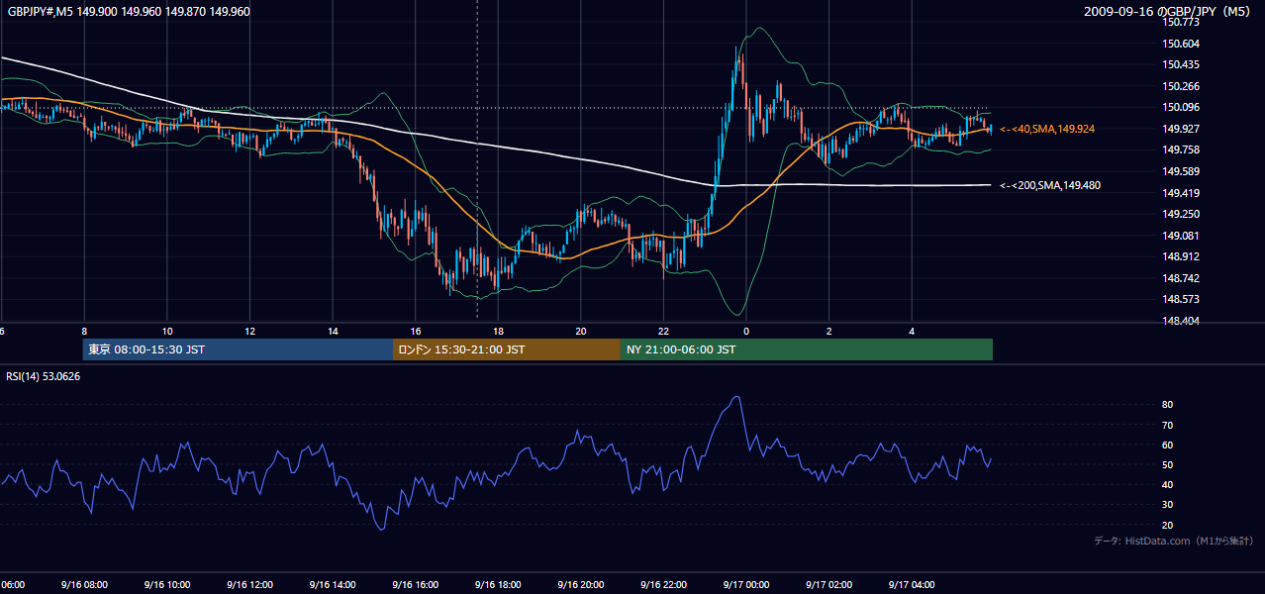Viewport: 1265px width, 594px height.
Task: Click the 9/16 08:00 time label
Action: coord(82,584)
